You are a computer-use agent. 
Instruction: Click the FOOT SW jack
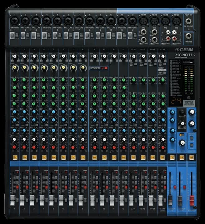[189, 21]
